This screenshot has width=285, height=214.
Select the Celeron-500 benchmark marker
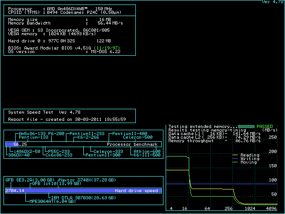pos(138,137)
